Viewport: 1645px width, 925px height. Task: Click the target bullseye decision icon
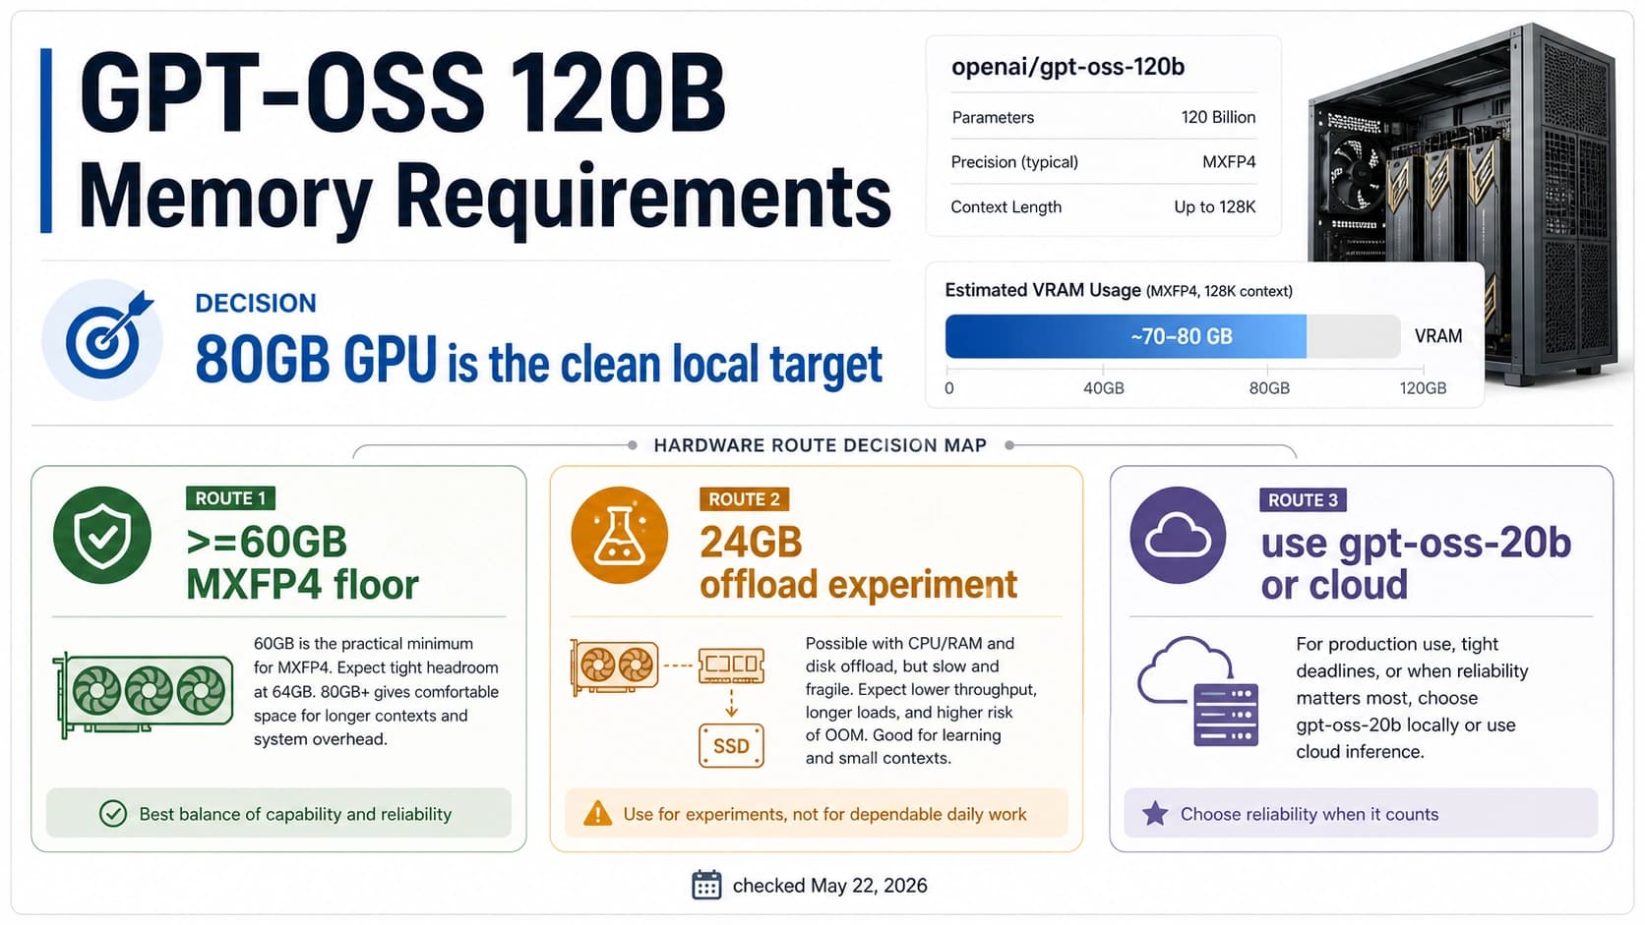pos(102,340)
